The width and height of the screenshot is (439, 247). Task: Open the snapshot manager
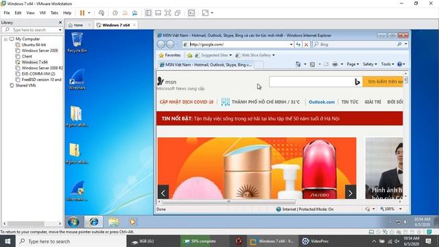134,13
